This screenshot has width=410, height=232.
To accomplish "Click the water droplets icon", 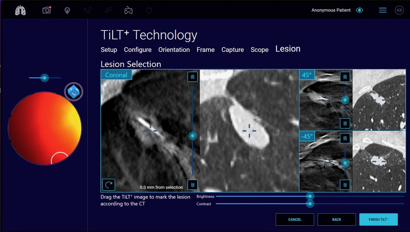I will (x=87, y=10).
